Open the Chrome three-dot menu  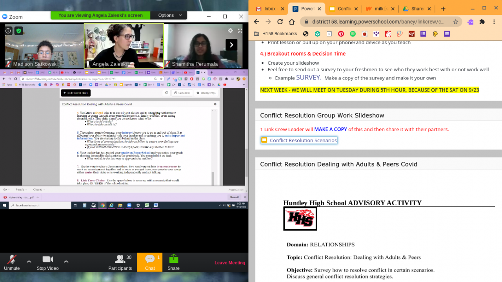494,22
